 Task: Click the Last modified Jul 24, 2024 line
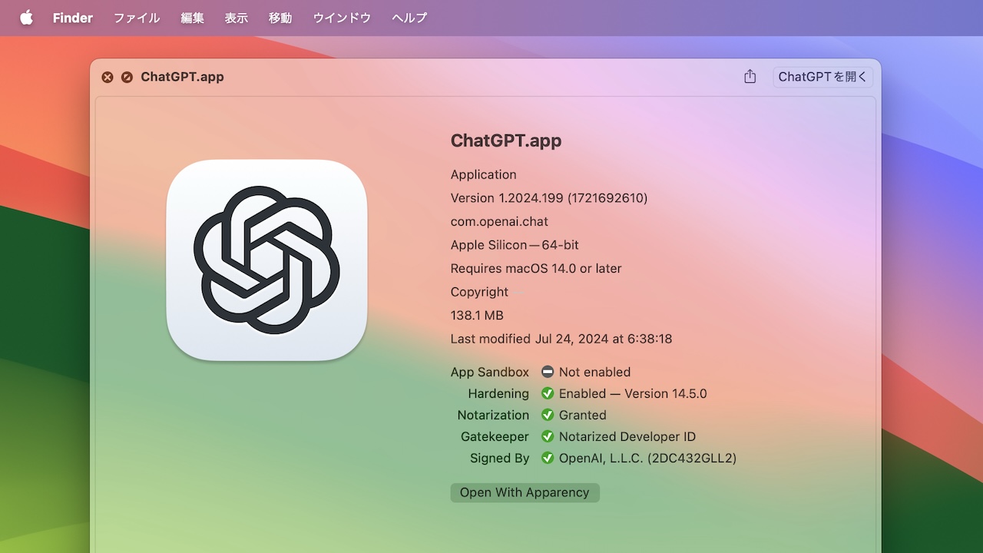click(x=561, y=339)
